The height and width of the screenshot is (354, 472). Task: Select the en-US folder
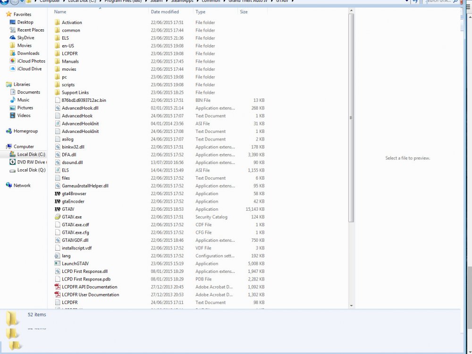[67, 46]
